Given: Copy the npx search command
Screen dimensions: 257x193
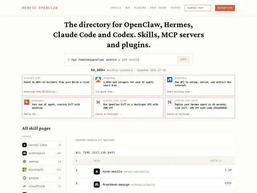Looking at the screenshot, I should (184, 60).
